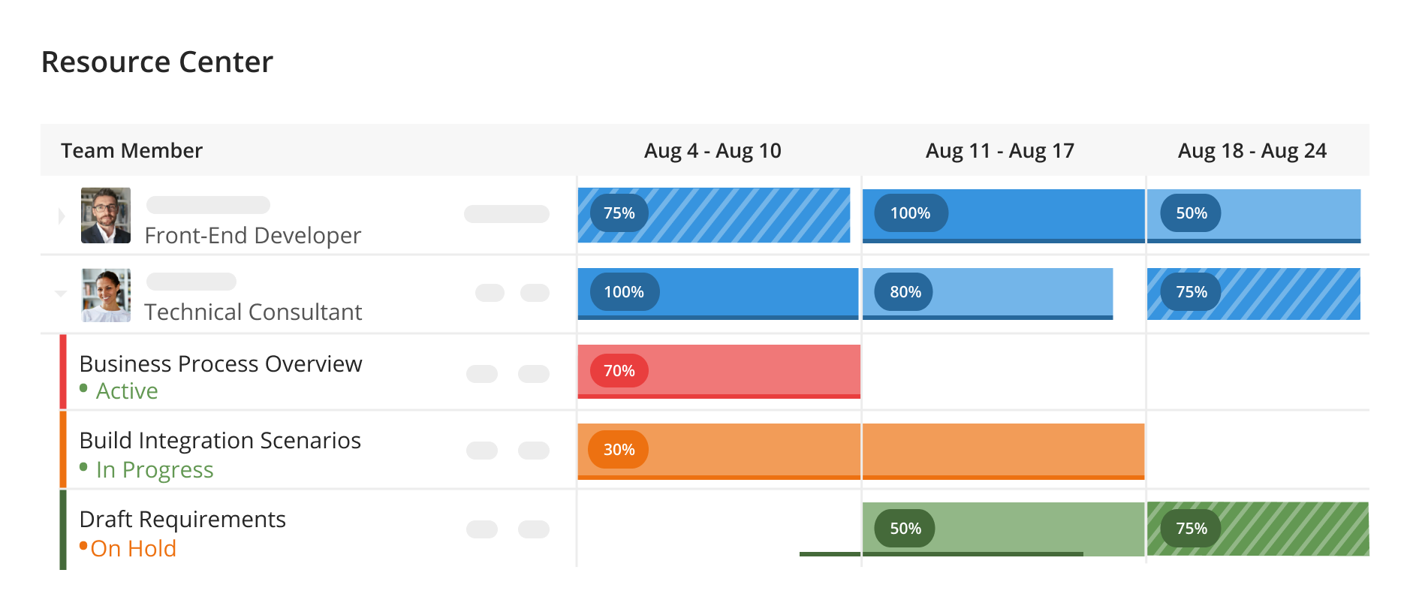Click the 50% badge on Draft Requirements
Image resolution: width=1410 pixels, height=615 pixels.
click(x=903, y=528)
